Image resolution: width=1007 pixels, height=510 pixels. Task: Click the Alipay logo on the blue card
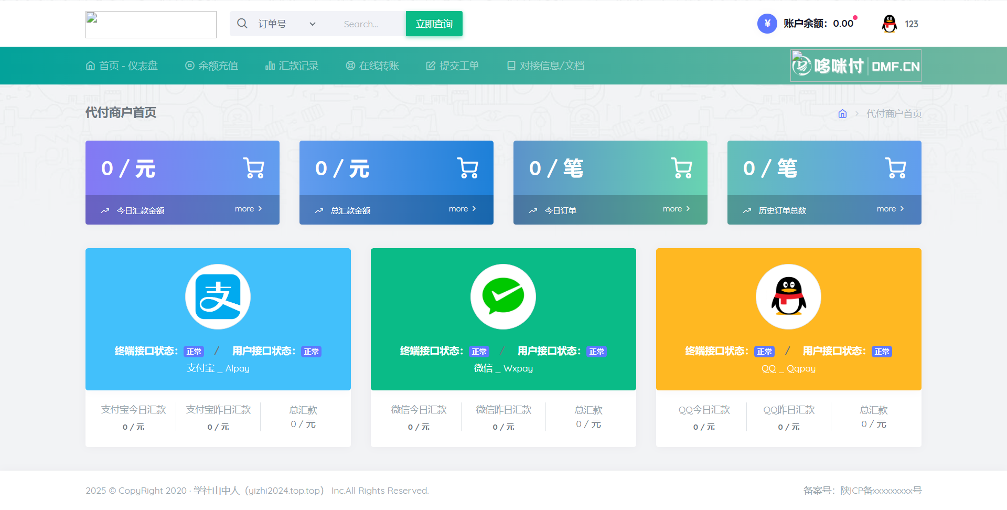[x=218, y=296]
